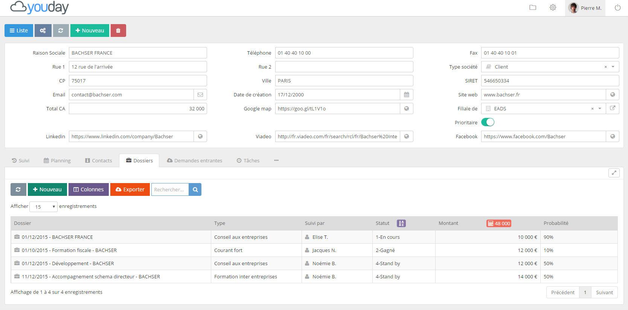
Task: Open the folder icon in the top bar
Action: [533, 8]
